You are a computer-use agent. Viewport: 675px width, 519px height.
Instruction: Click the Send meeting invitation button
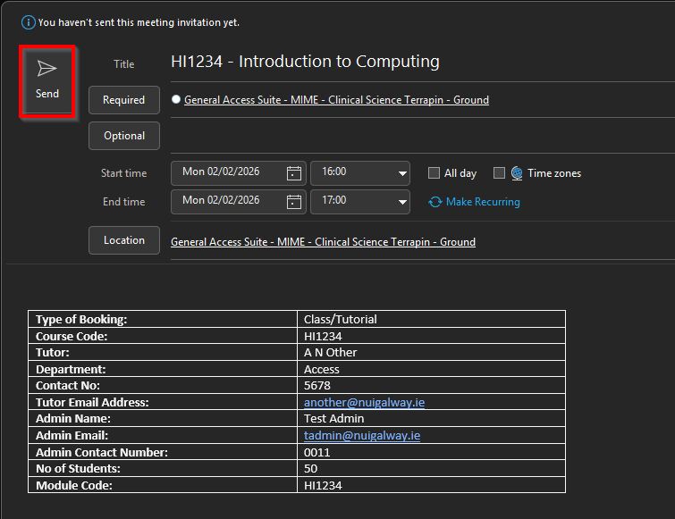(x=47, y=80)
